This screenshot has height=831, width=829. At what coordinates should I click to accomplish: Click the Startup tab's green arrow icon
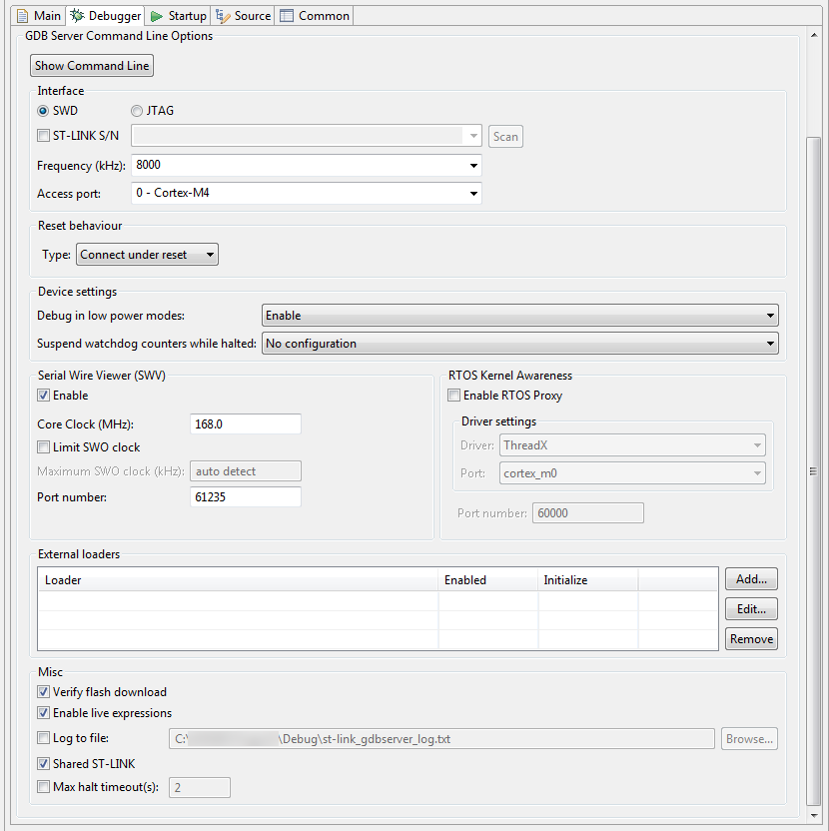(157, 15)
